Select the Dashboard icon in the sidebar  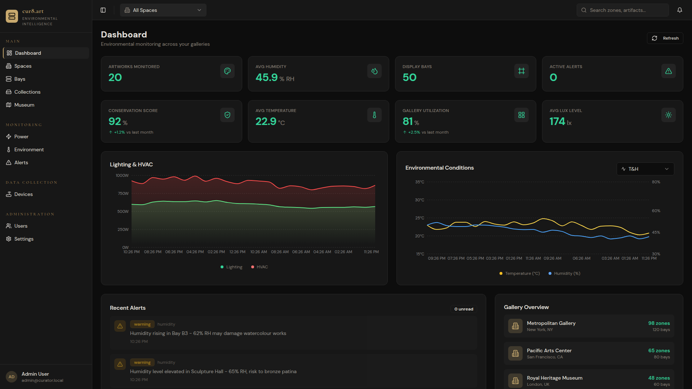click(9, 53)
